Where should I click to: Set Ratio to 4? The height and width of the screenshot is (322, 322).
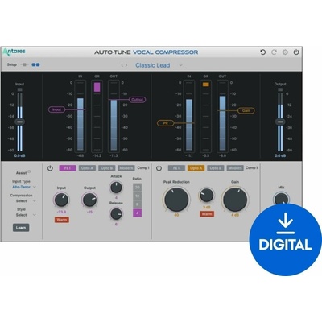138,213
